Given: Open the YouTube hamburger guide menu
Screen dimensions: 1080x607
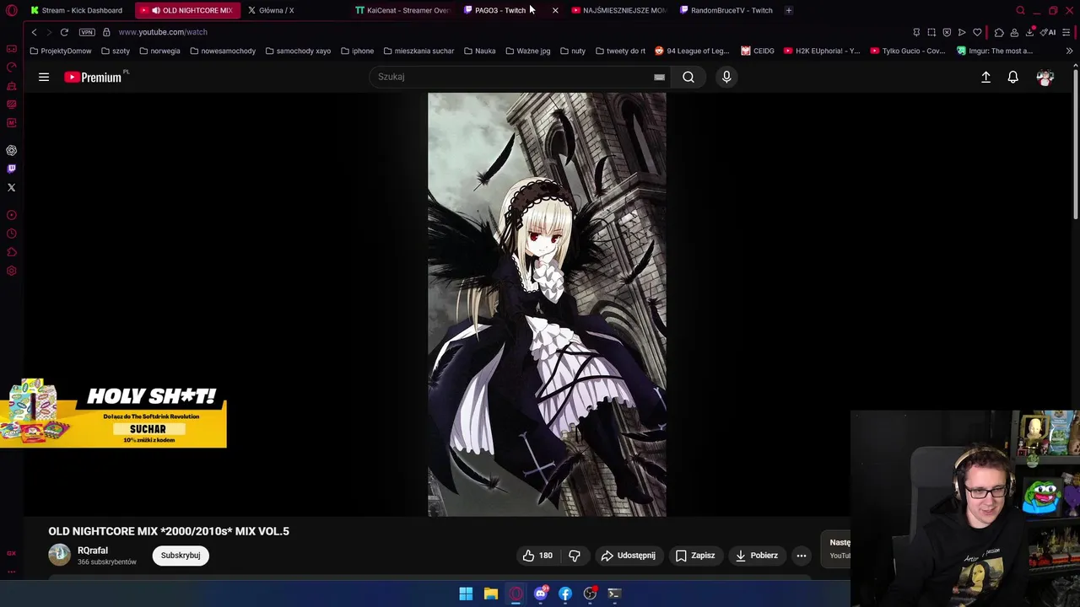Looking at the screenshot, I should coord(44,77).
